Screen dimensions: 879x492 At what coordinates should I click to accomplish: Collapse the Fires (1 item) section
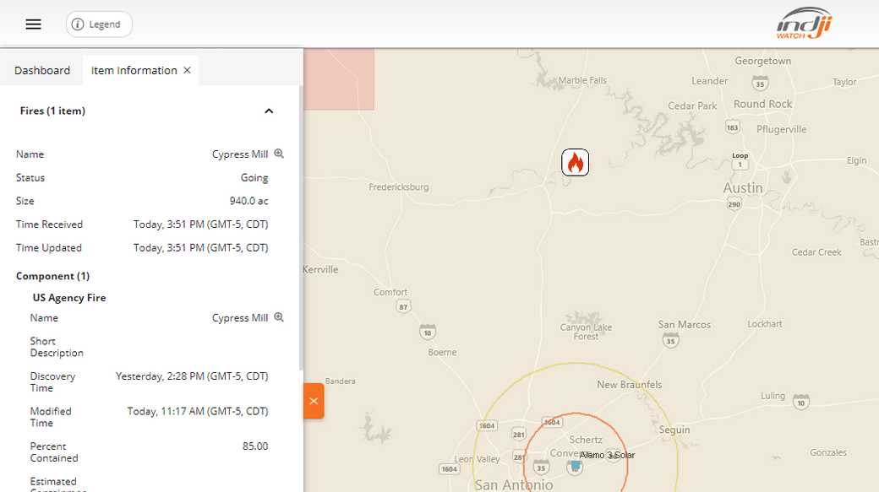tap(269, 111)
